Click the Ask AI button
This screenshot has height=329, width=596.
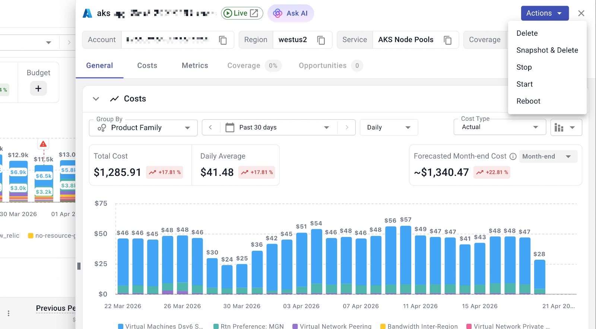pos(291,13)
